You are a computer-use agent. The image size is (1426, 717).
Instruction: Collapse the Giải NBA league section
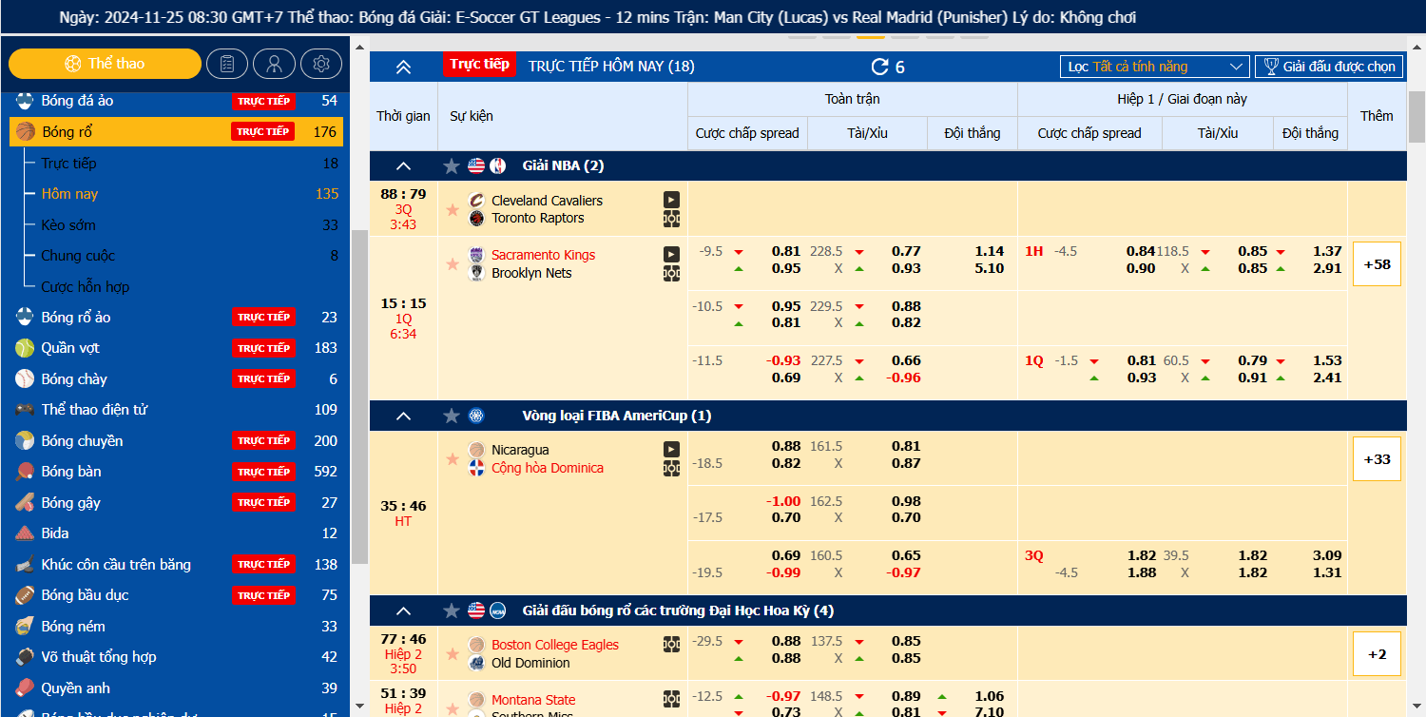click(x=403, y=166)
